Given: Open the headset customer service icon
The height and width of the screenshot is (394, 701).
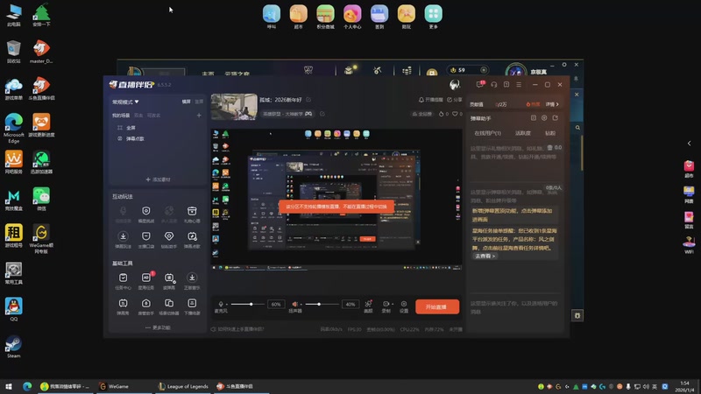Looking at the screenshot, I should coord(493,84).
